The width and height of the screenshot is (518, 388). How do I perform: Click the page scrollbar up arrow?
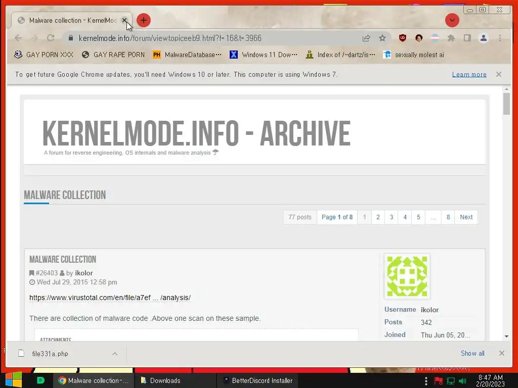pyautogui.click(x=506, y=89)
